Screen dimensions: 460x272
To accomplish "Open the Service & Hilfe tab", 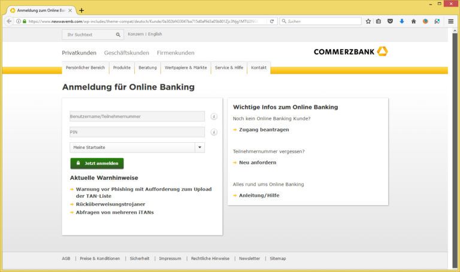I will 229,68.
